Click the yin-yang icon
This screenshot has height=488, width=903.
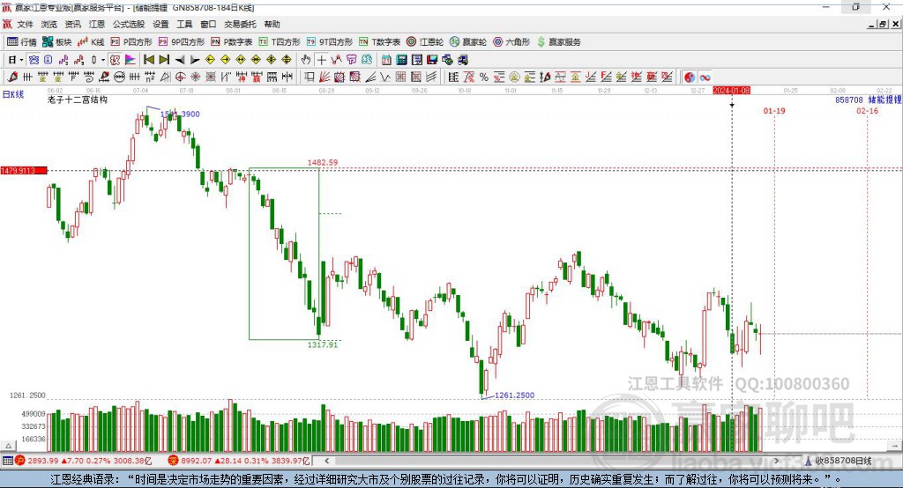coord(690,78)
